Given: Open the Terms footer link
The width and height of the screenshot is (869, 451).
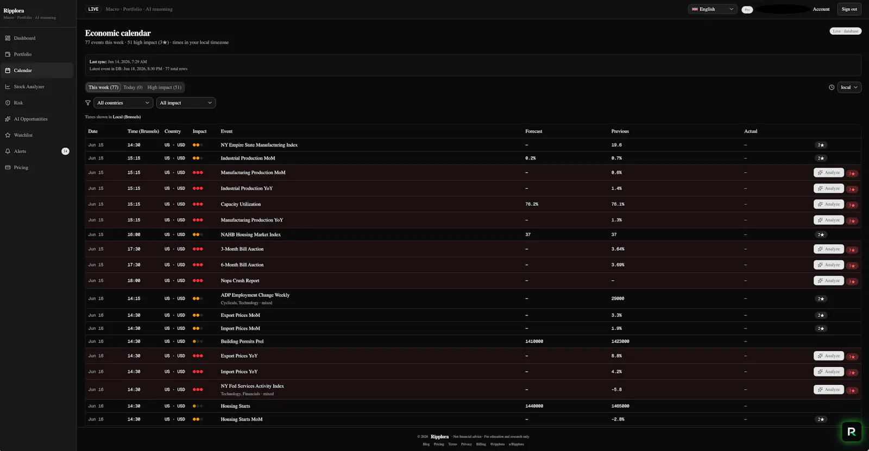Looking at the screenshot, I should pyautogui.click(x=452, y=444).
